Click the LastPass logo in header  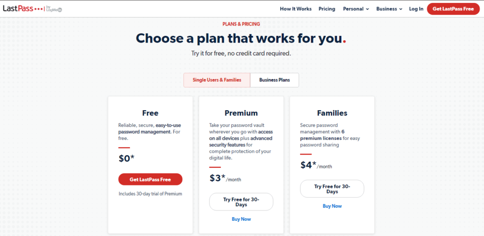click(x=33, y=9)
